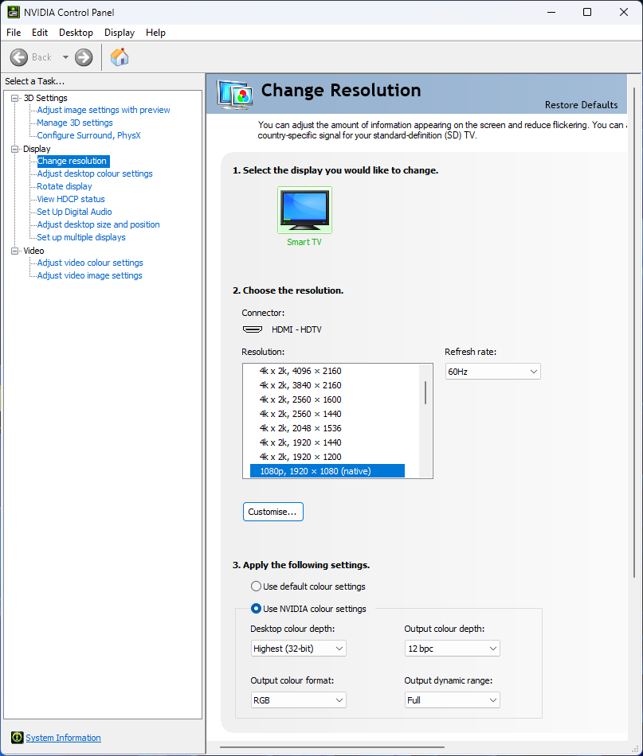The width and height of the screenshot is (643, 756).
Task: Open Adjust desktop colour settings
Action: point(95,173)
